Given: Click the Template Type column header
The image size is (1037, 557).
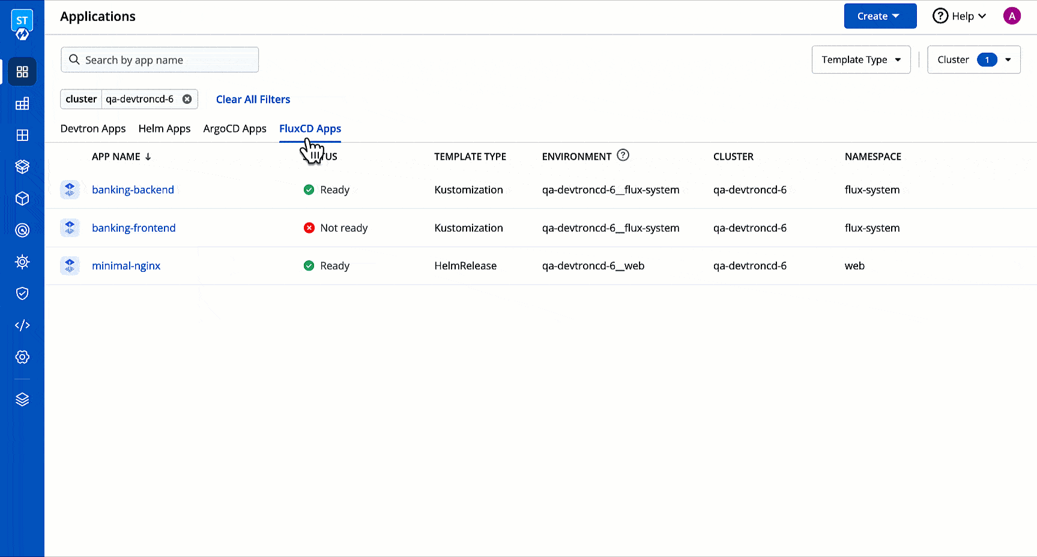Looking at the screenshot, I should coord(470,157).
